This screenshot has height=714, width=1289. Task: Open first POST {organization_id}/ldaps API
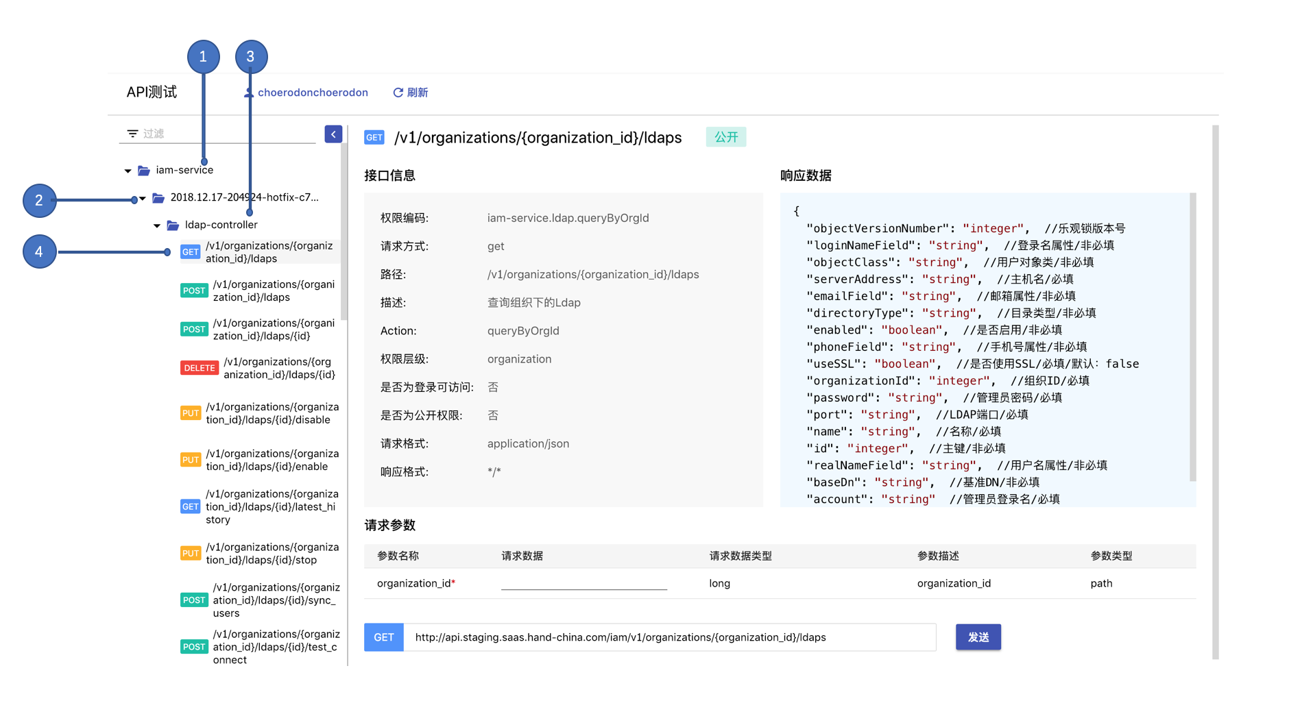pyautogui.click(x=274, y=291)
